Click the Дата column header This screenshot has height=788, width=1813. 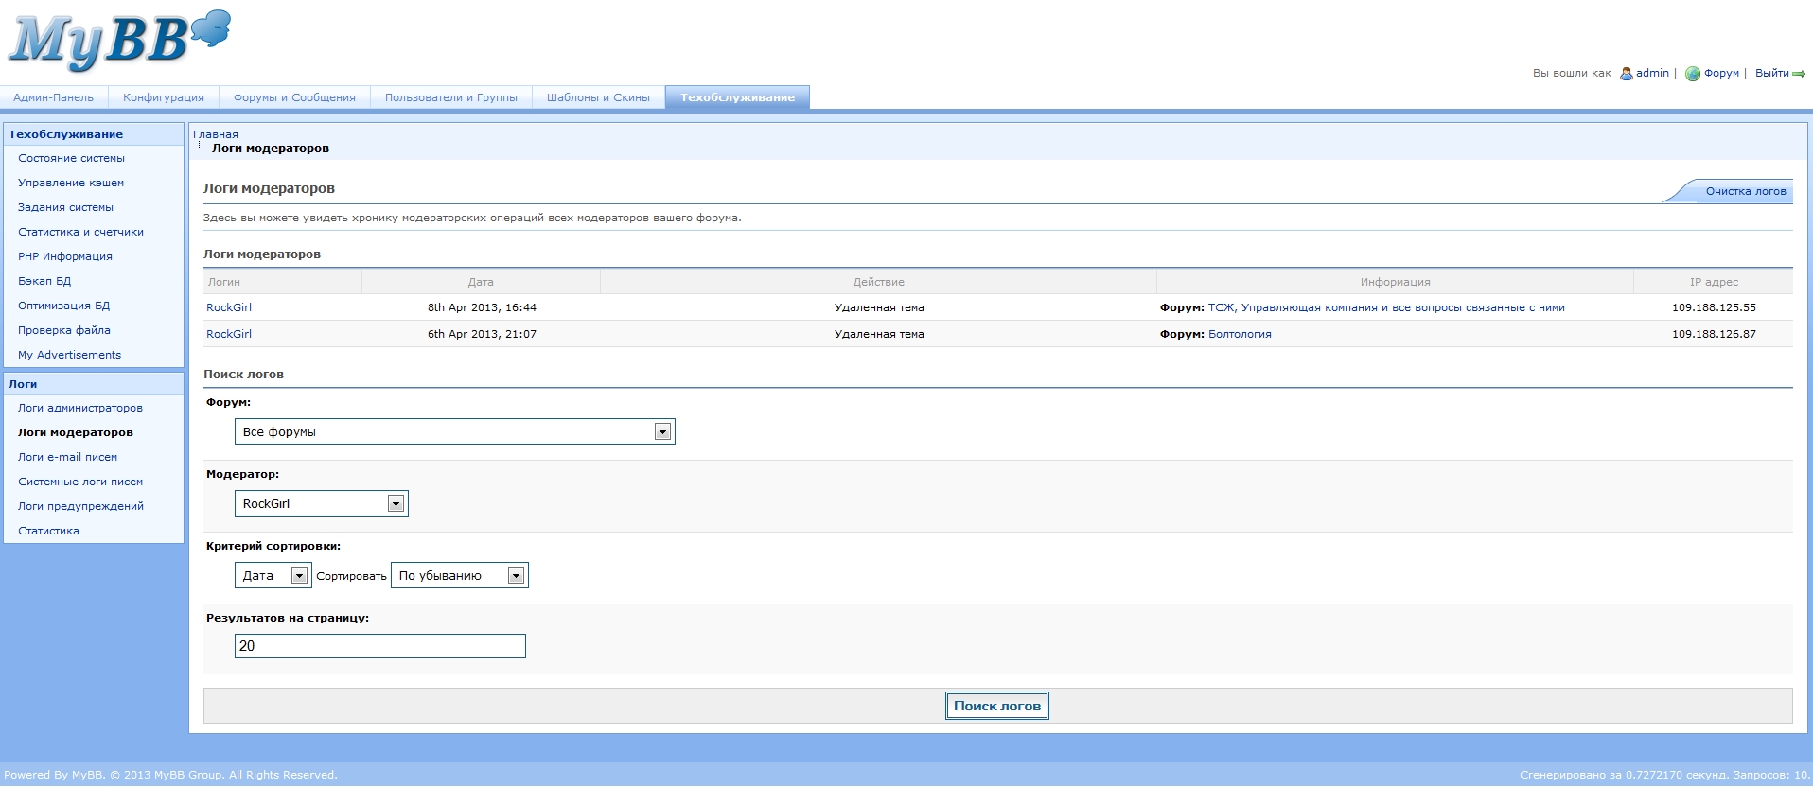click(x=481, y=282)
